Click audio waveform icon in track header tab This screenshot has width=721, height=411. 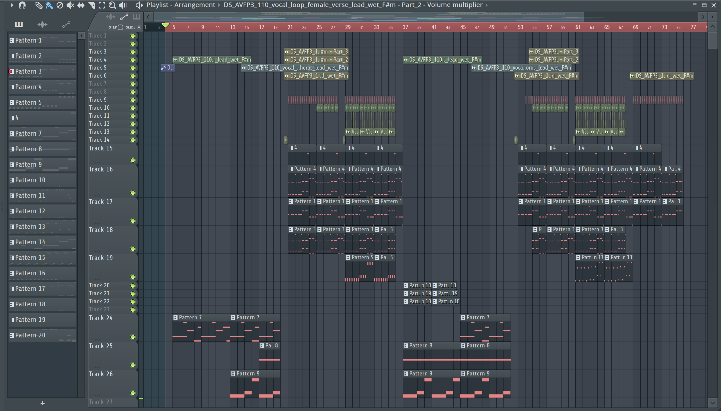pyautogui.click(x=110, y=17)
